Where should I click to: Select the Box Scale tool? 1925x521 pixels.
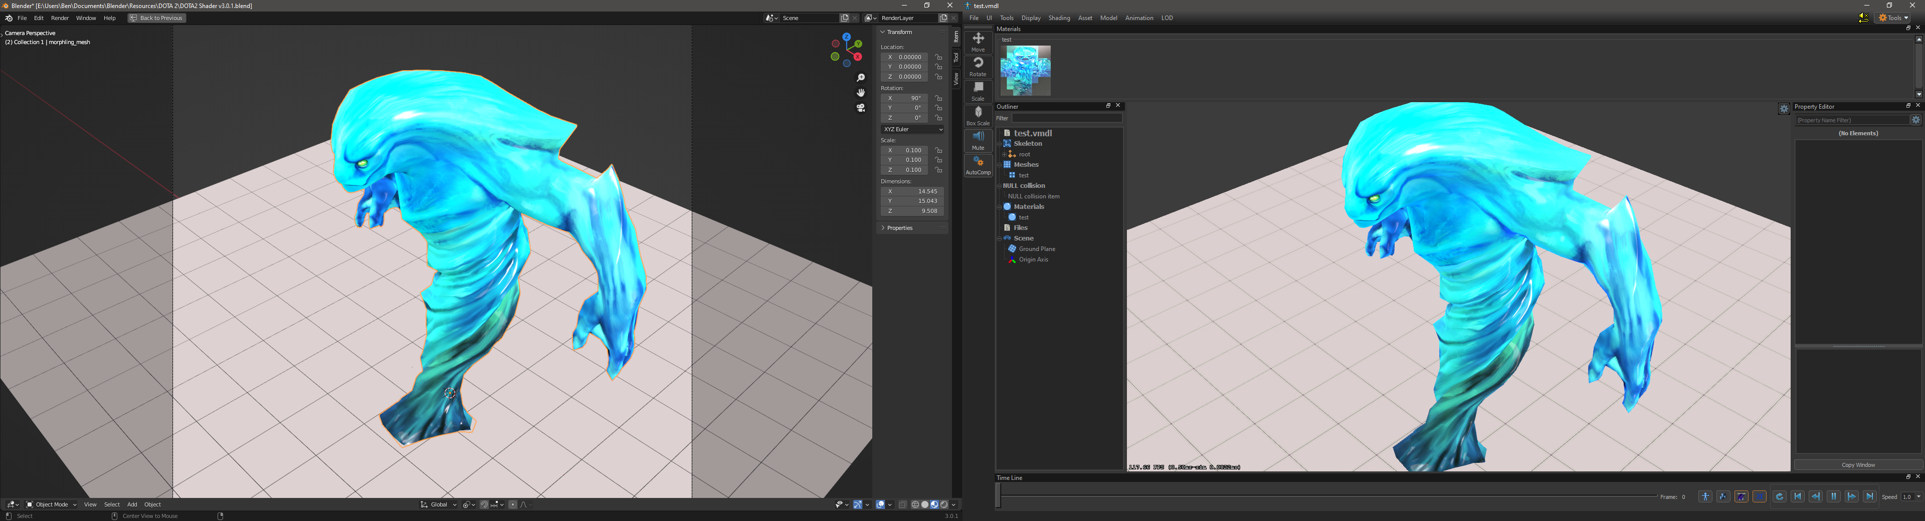pos(978,116)
